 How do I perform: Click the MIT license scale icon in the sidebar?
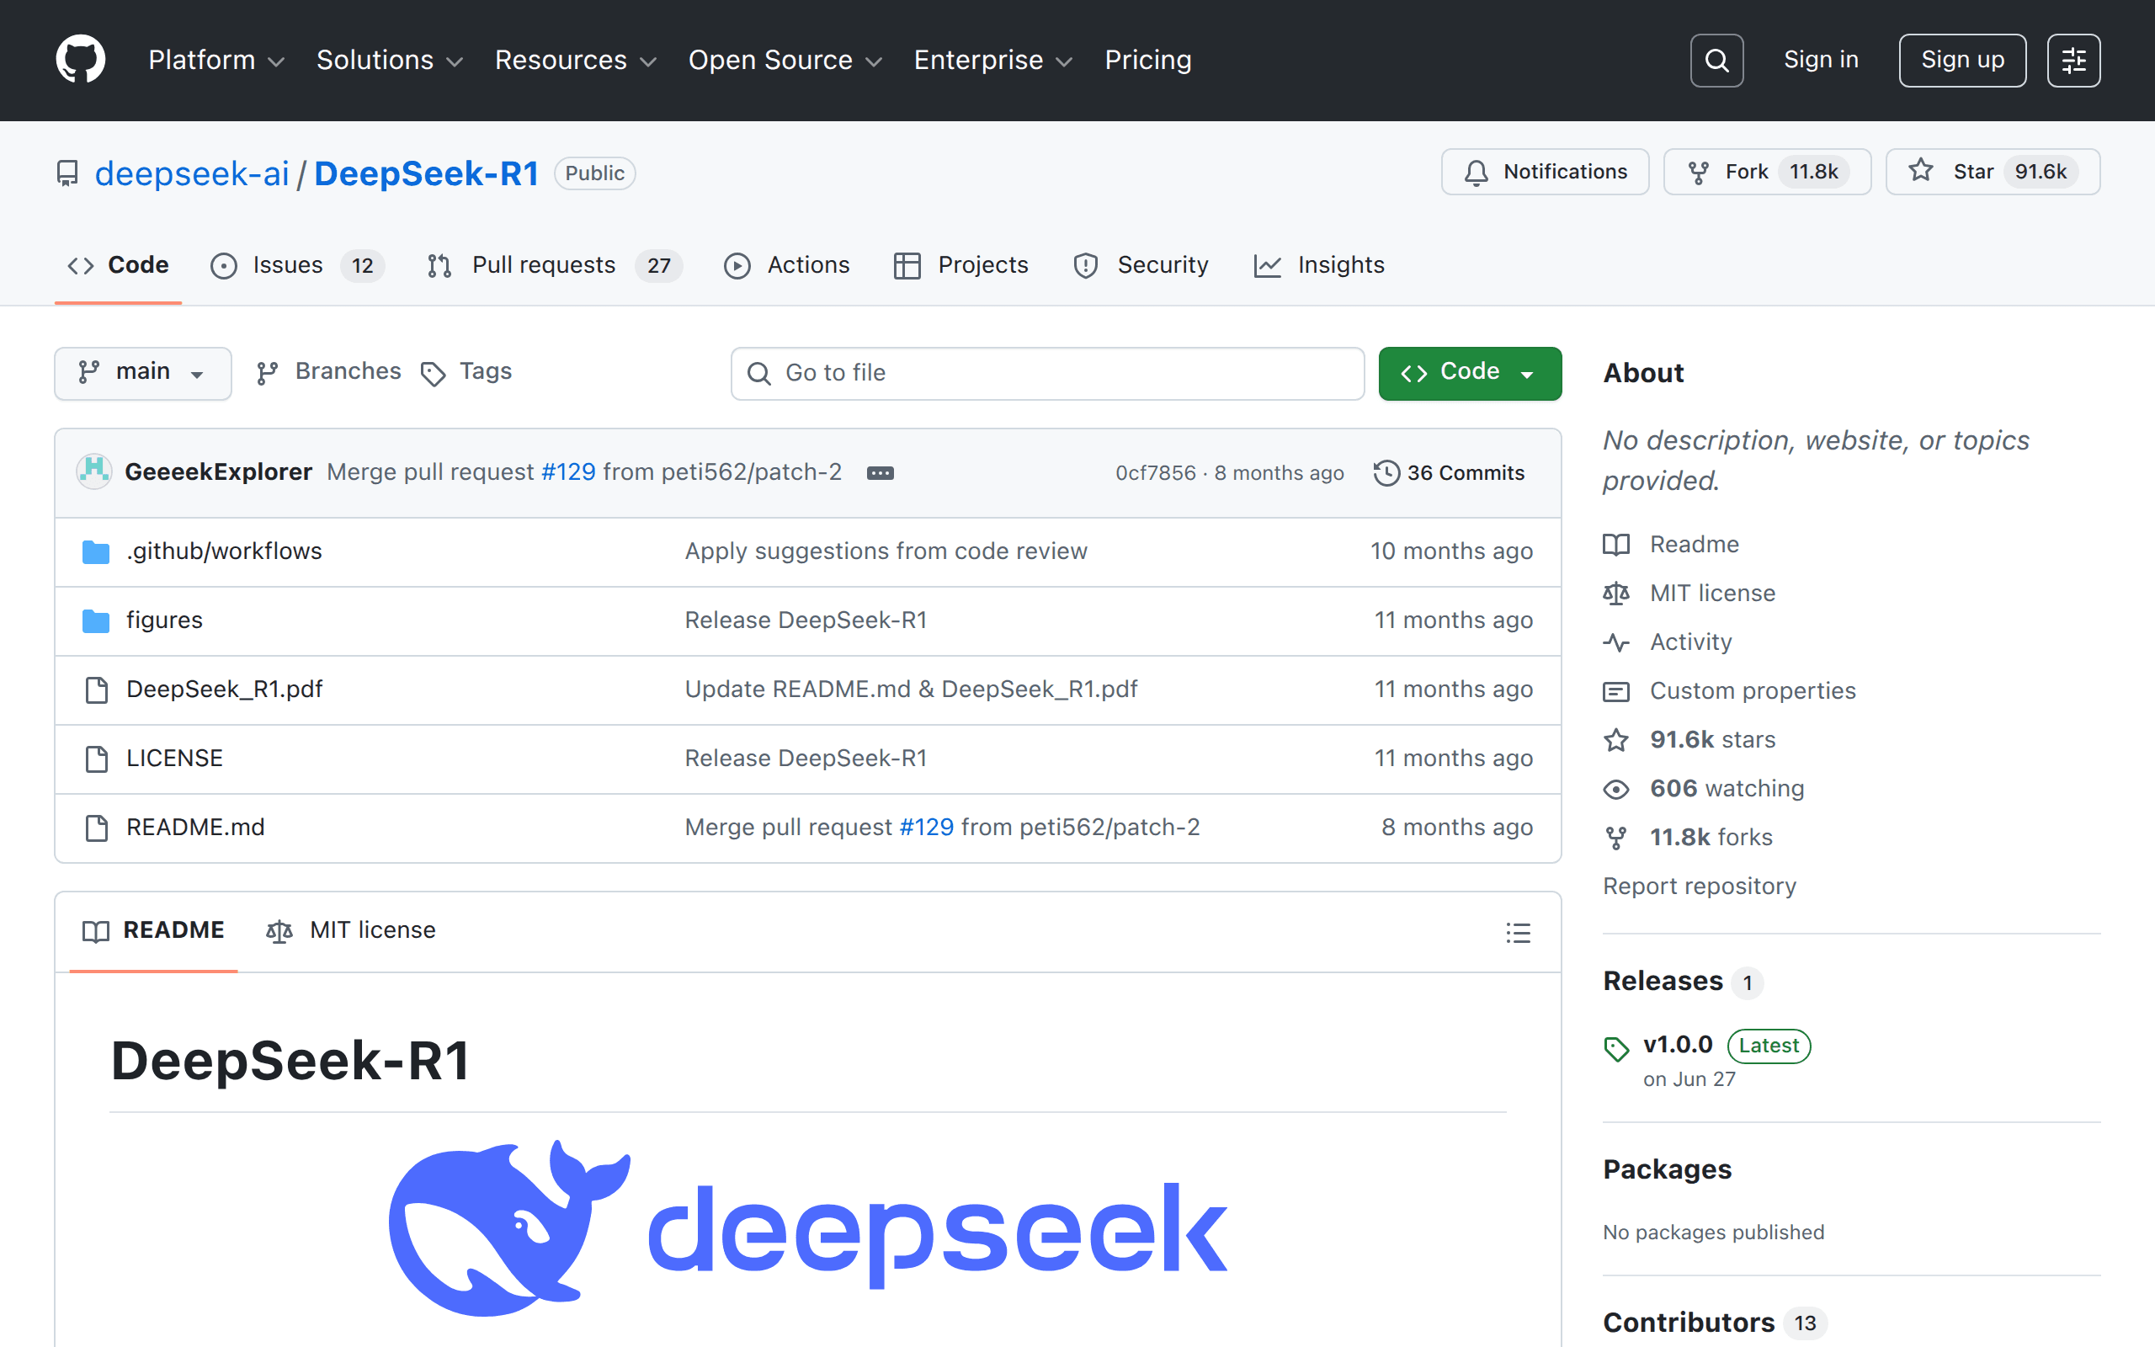[x=1616, y=593]
